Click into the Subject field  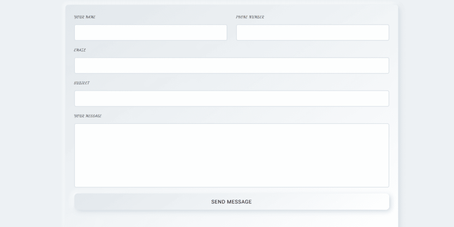coord(232,99)
